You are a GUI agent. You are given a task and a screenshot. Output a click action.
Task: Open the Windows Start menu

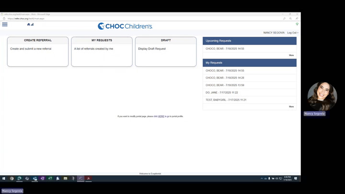click(4, 178)
